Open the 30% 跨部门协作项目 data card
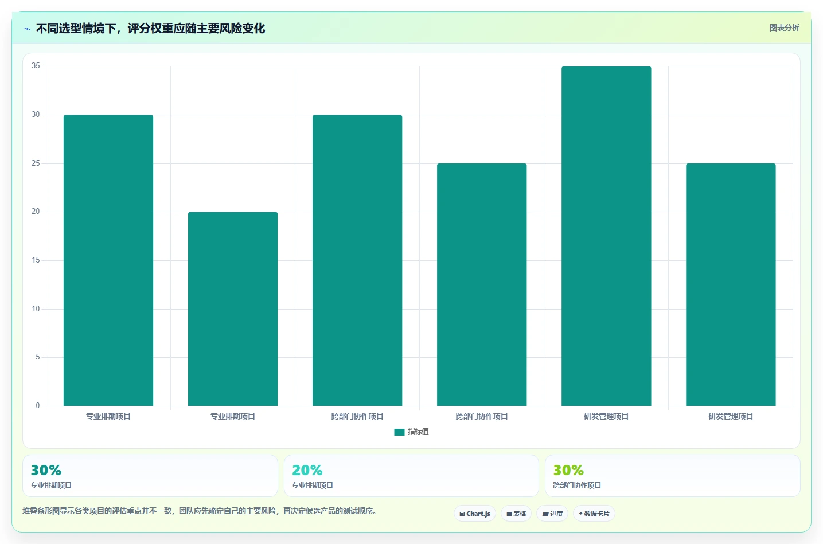Image resolution: width=823 pixels, height=544 pixels. [x=673, y=476]
